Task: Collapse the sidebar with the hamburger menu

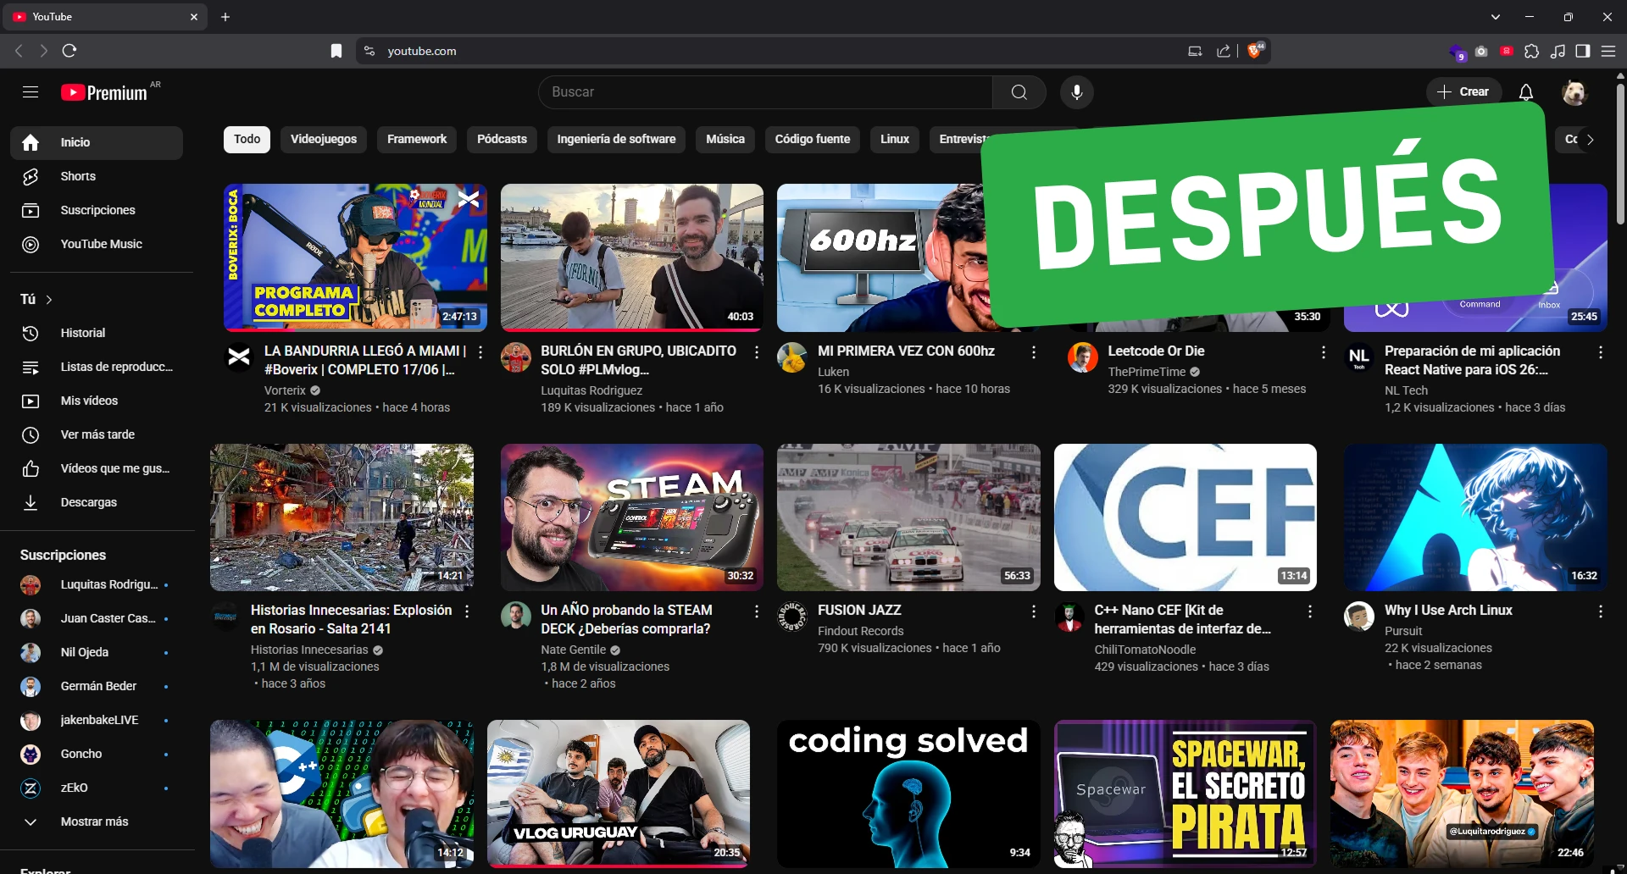Action: coord(31,92)
